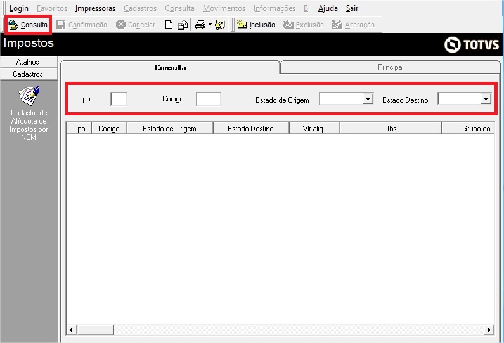Switch to the Principal tab
The image size is (504, 343).
click(x=391, y=67)
